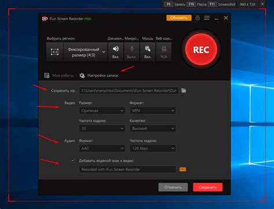Viewport: 274px width, 209px height.
Task: Open the Качество dropdown (Высокий)
Action: [x=153, y=128]
